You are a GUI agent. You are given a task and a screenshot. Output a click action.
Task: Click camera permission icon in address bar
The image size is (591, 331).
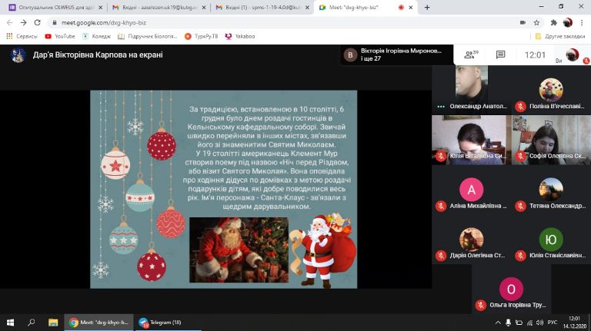click(523, 22)
